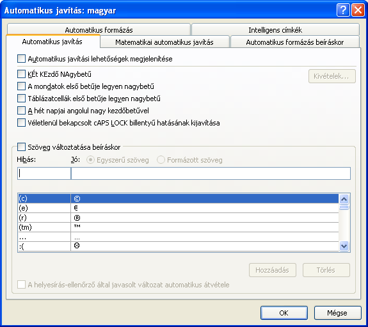Open the title bar help question-mark button
Screen dimensions: 368x327
343,10
